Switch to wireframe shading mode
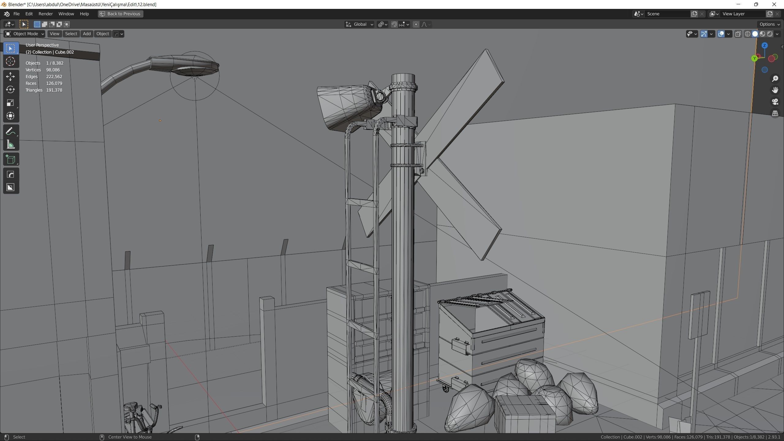The width and height of the screenshot is (784, 441). click(x=748, y=34)
